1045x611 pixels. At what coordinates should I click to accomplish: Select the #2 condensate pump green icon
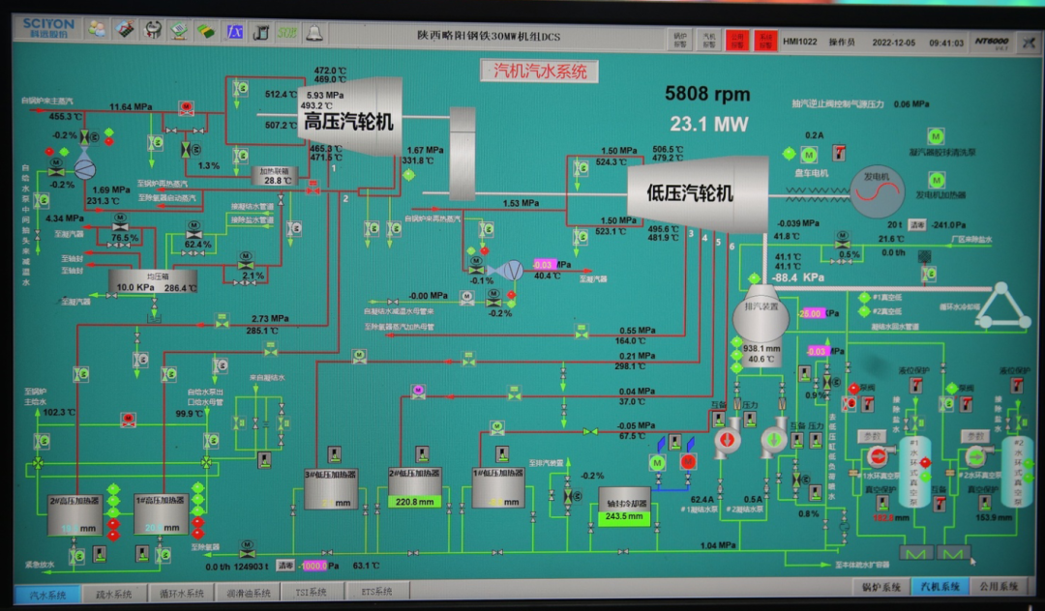774,440
